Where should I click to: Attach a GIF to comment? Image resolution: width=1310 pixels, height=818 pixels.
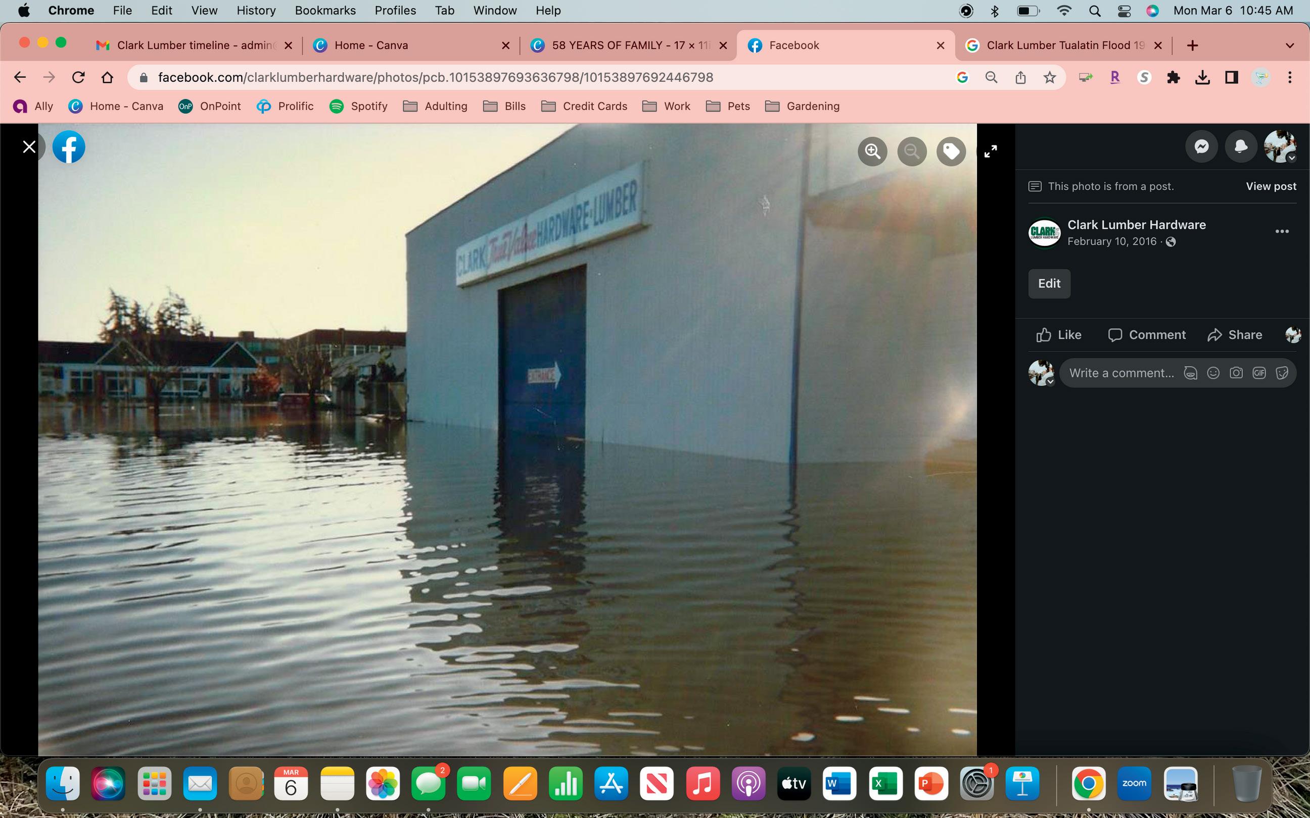pos(1259,373)
